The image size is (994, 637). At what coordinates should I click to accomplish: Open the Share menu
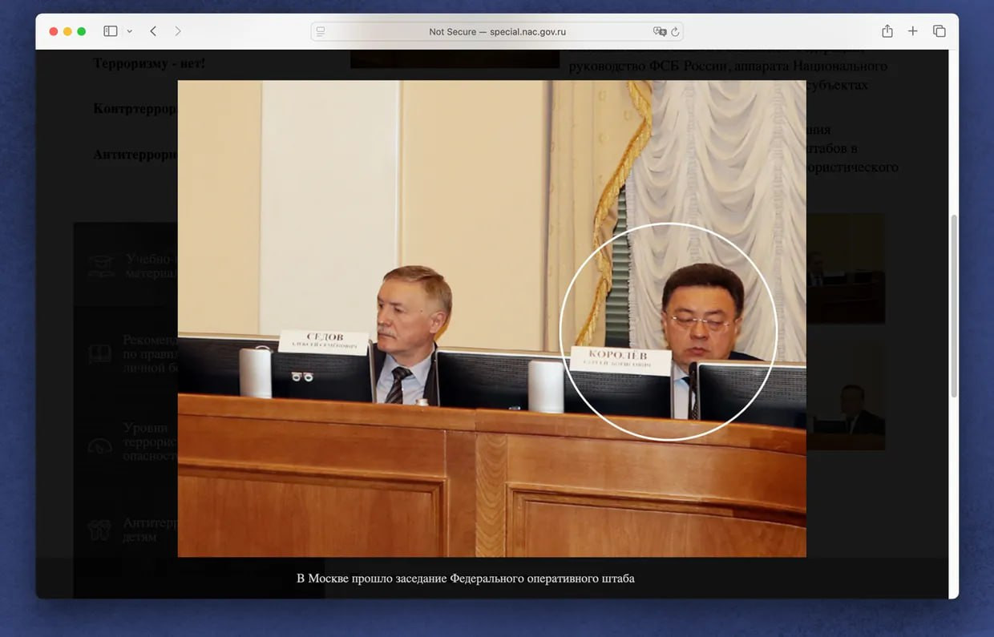click(887, 31)
